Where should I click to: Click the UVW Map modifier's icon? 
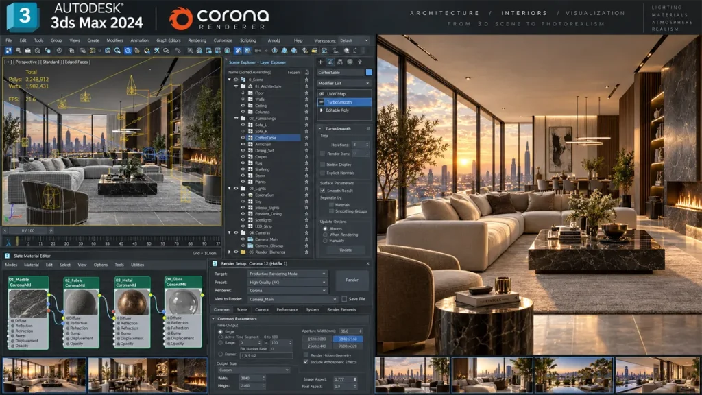click(x=322, y=93)
